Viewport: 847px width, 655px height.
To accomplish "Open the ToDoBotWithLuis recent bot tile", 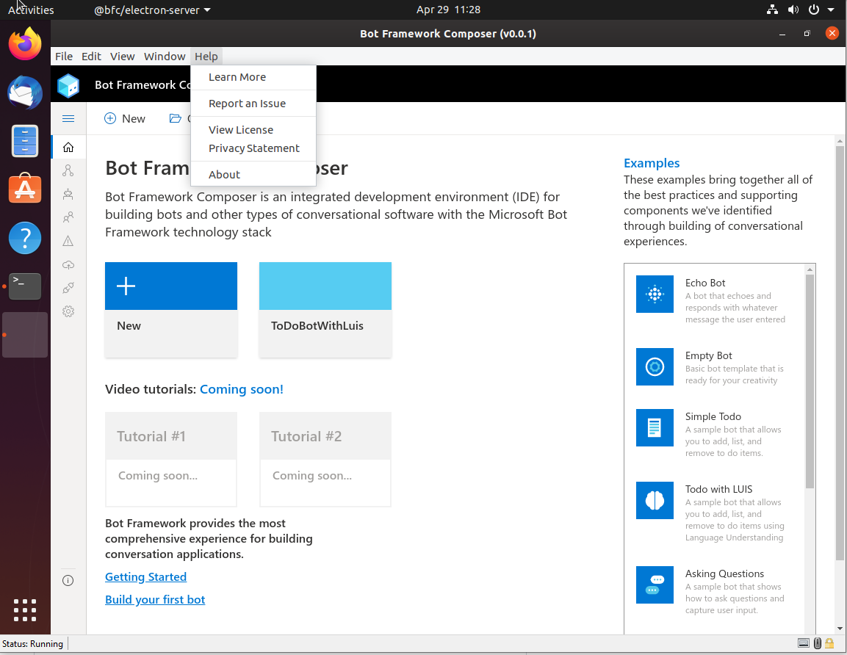I will click(325, 309).
